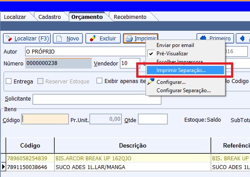
Task: Click the flashlight icon on Localizar (F3)
Action: (9, 38)
